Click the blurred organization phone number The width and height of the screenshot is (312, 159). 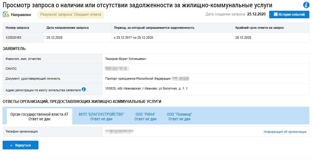(119, 131)
